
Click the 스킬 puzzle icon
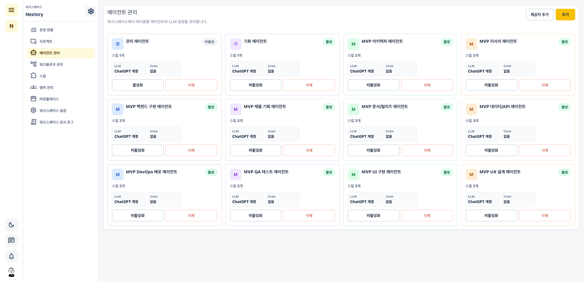pyautogui.click(x=33, y=76)
